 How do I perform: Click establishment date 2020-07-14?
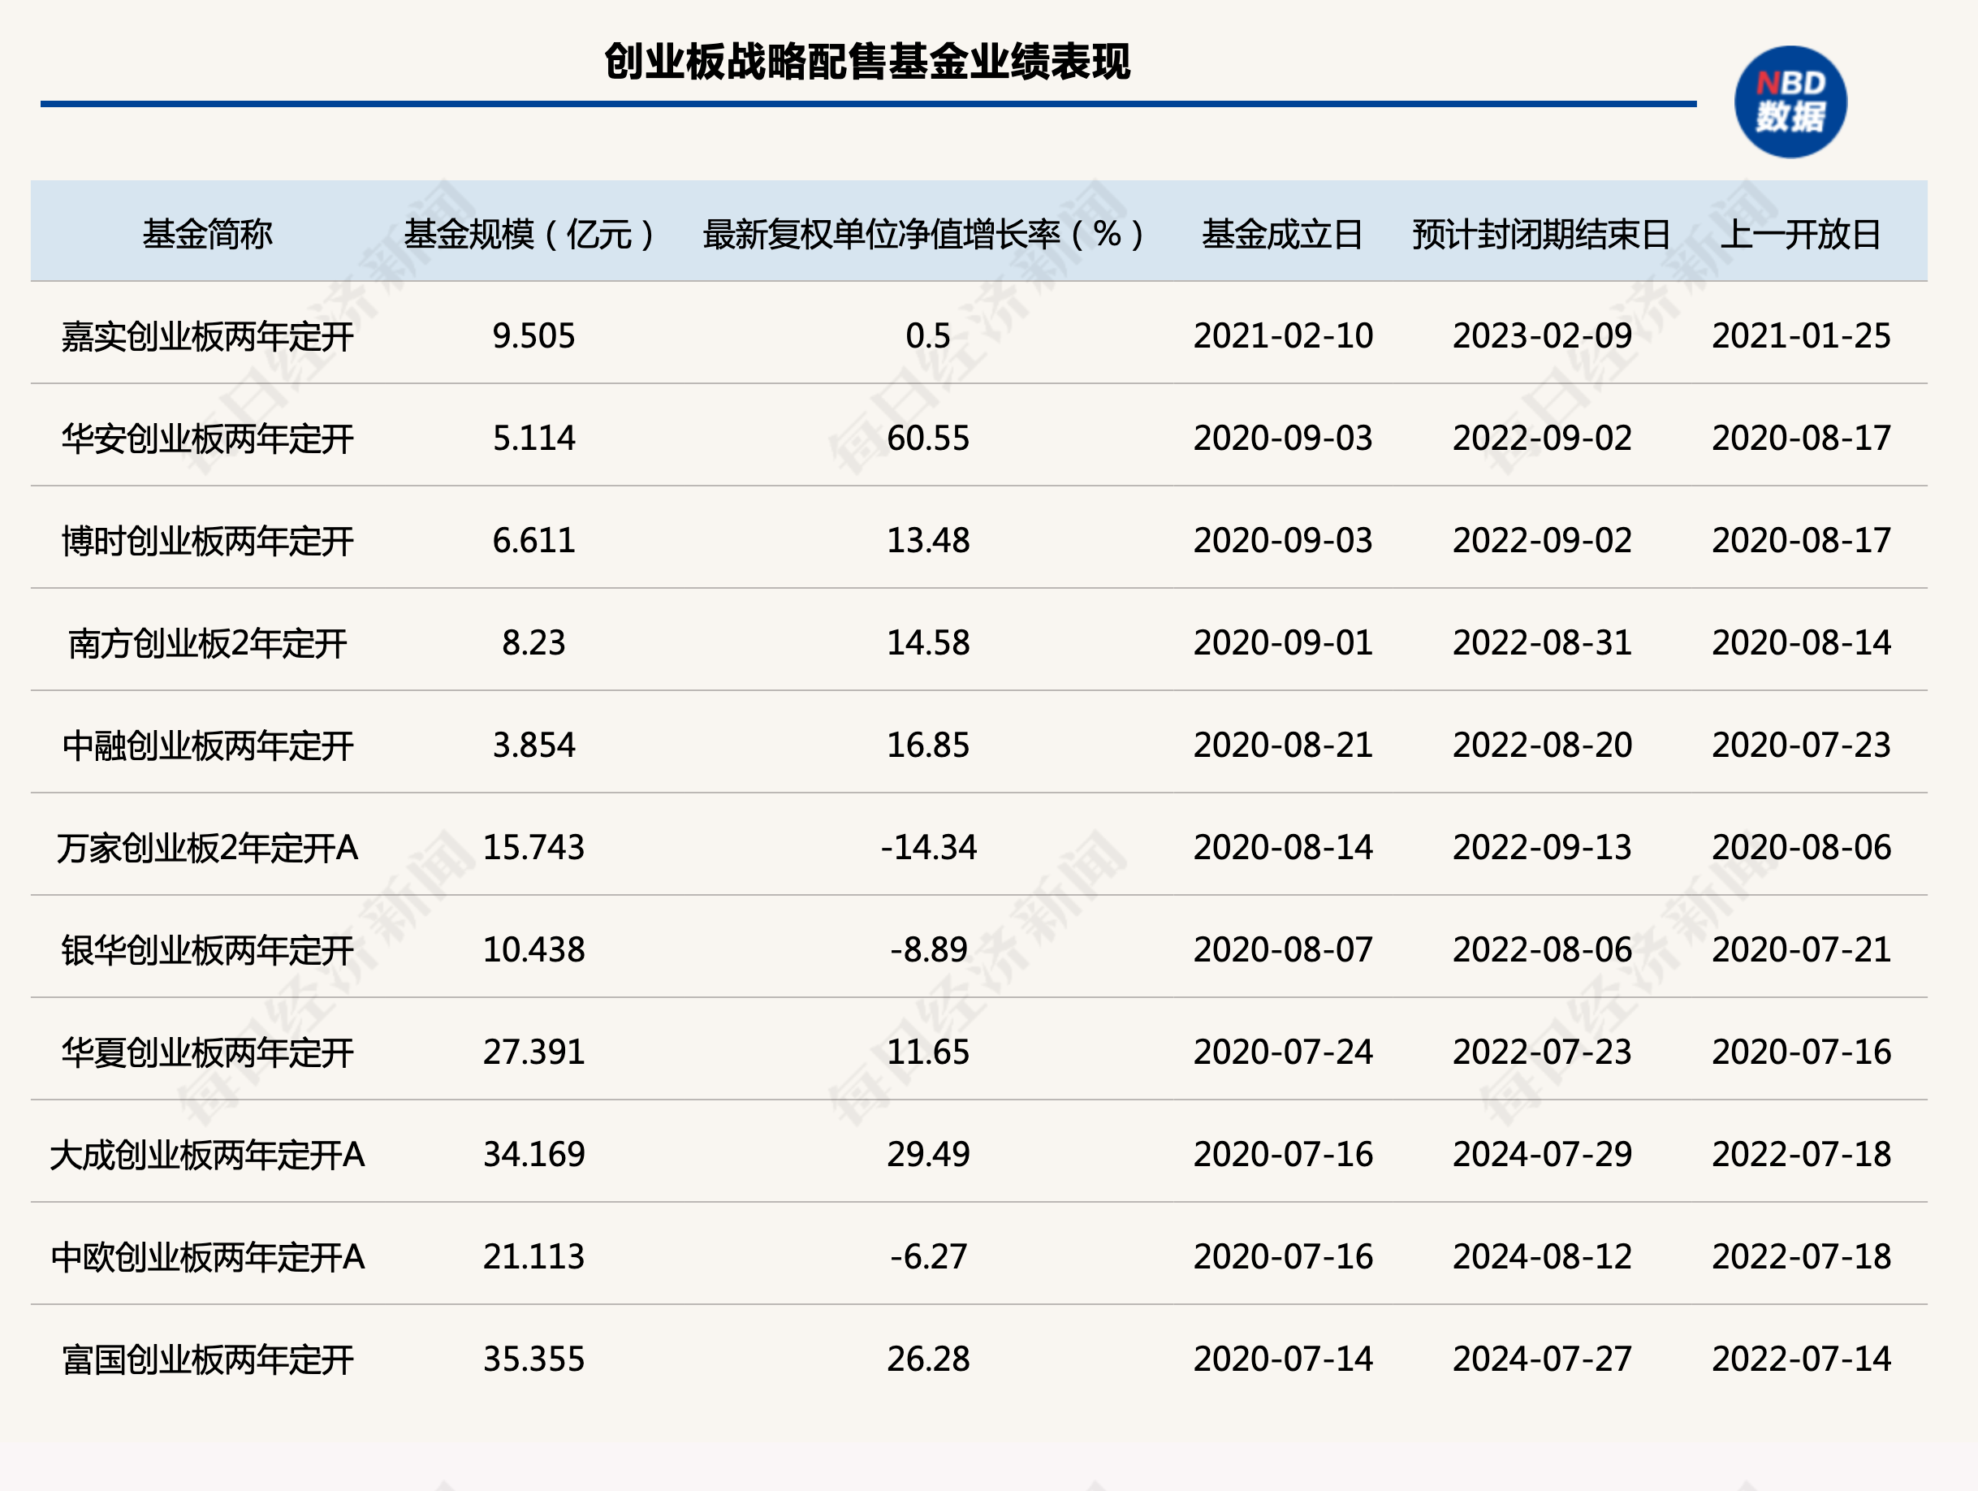[1283, 1359]
